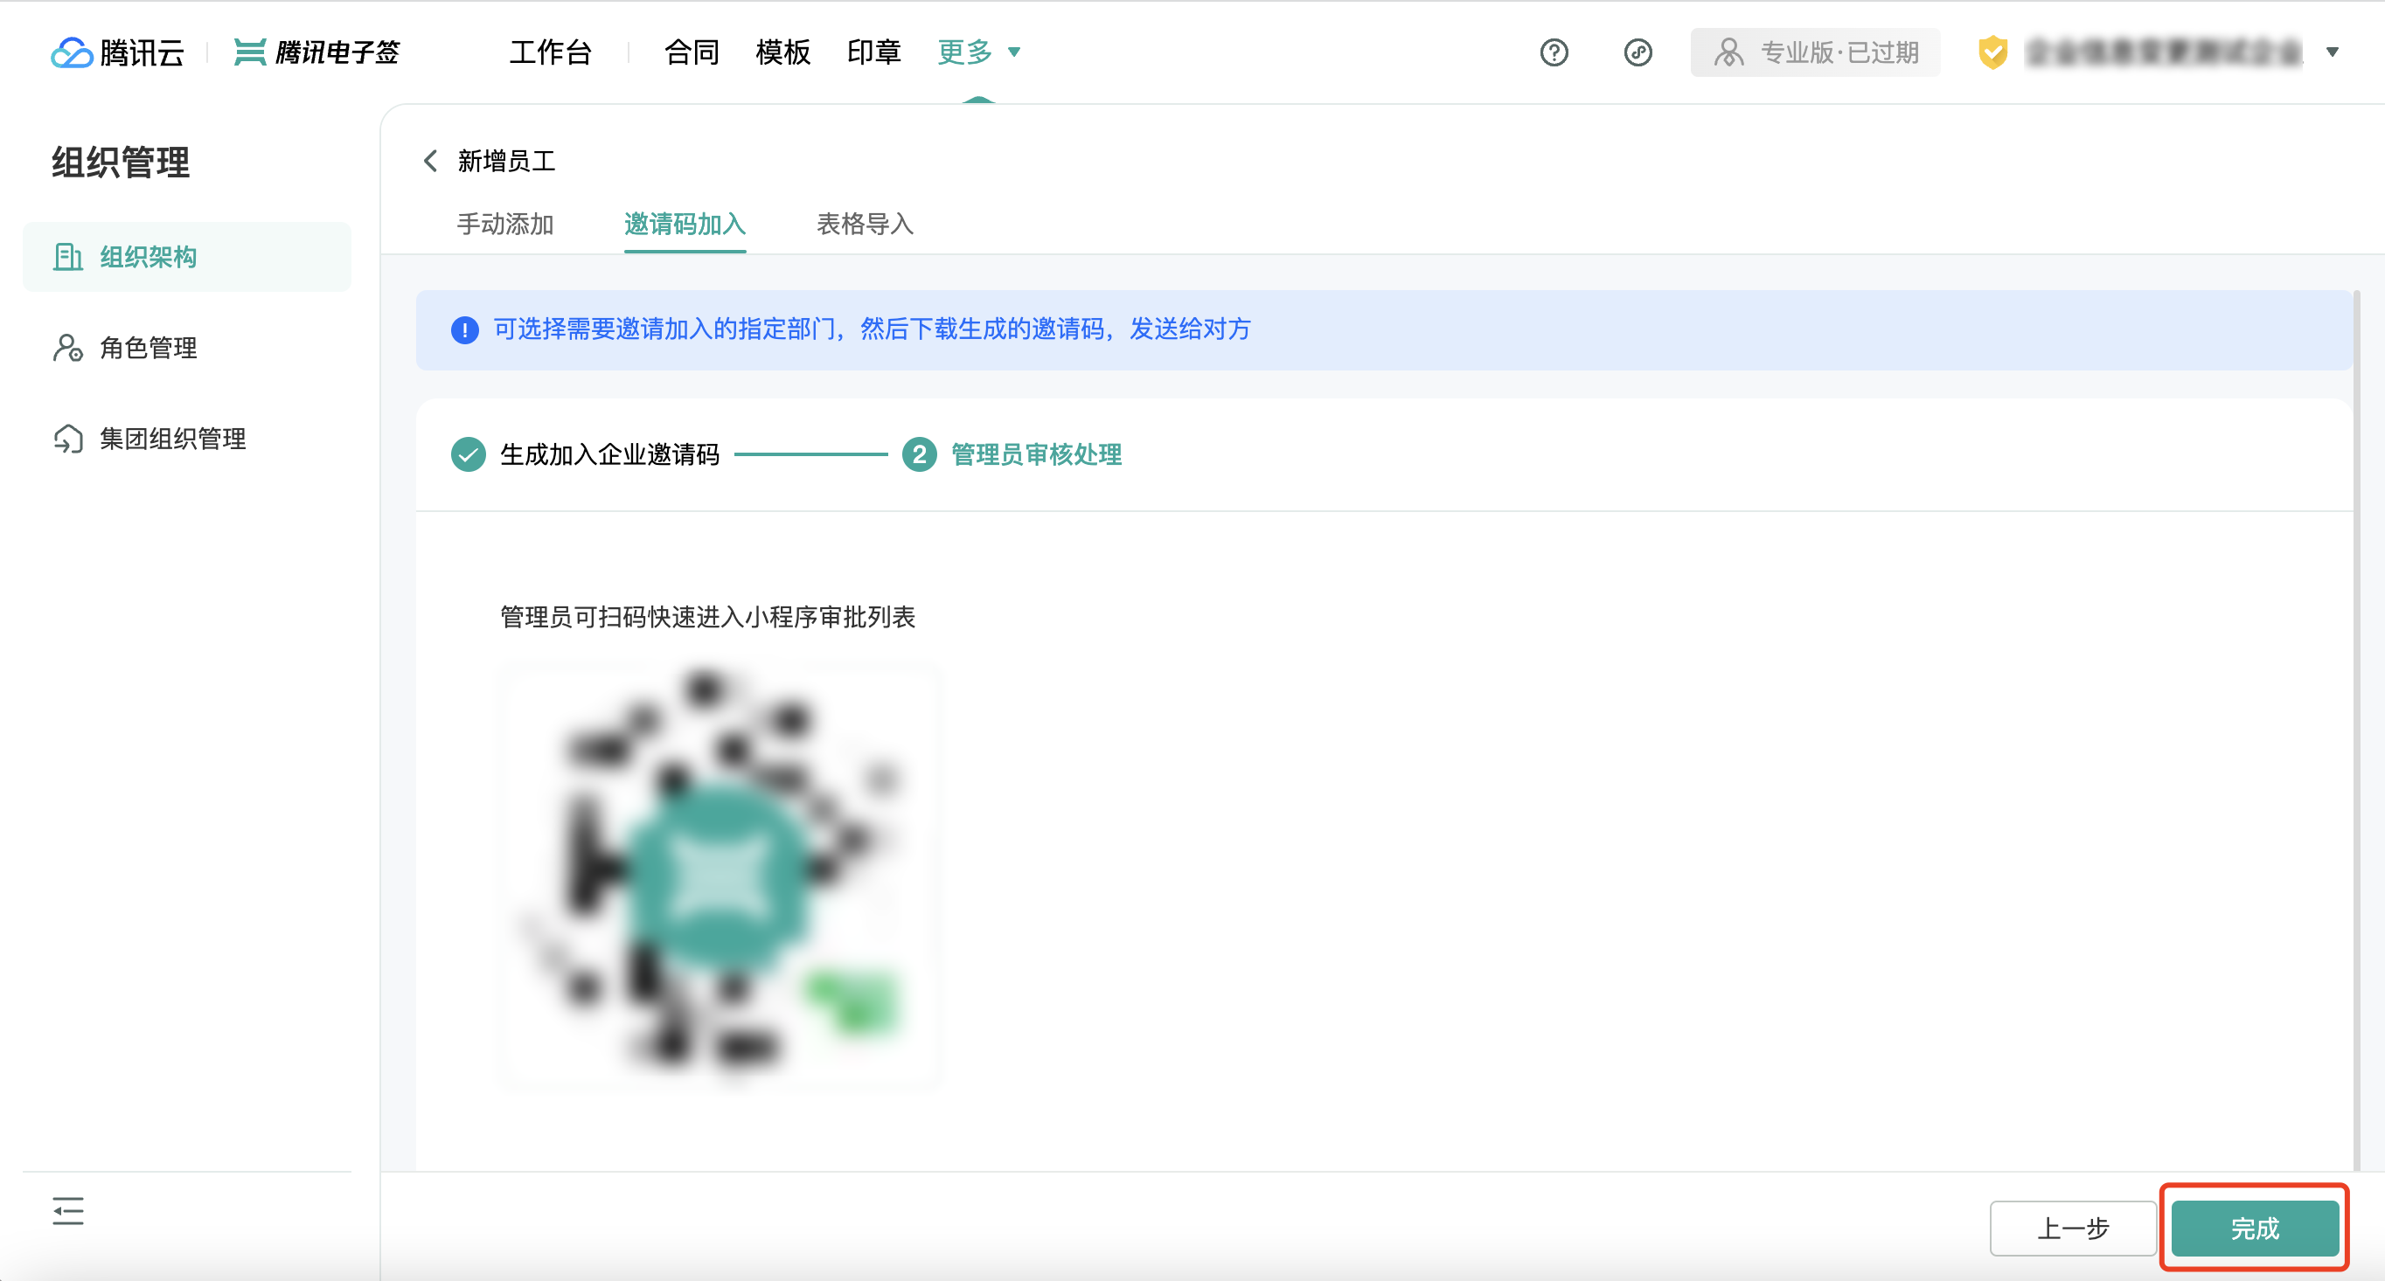Click the 新增员工 page title

[506, 161]
